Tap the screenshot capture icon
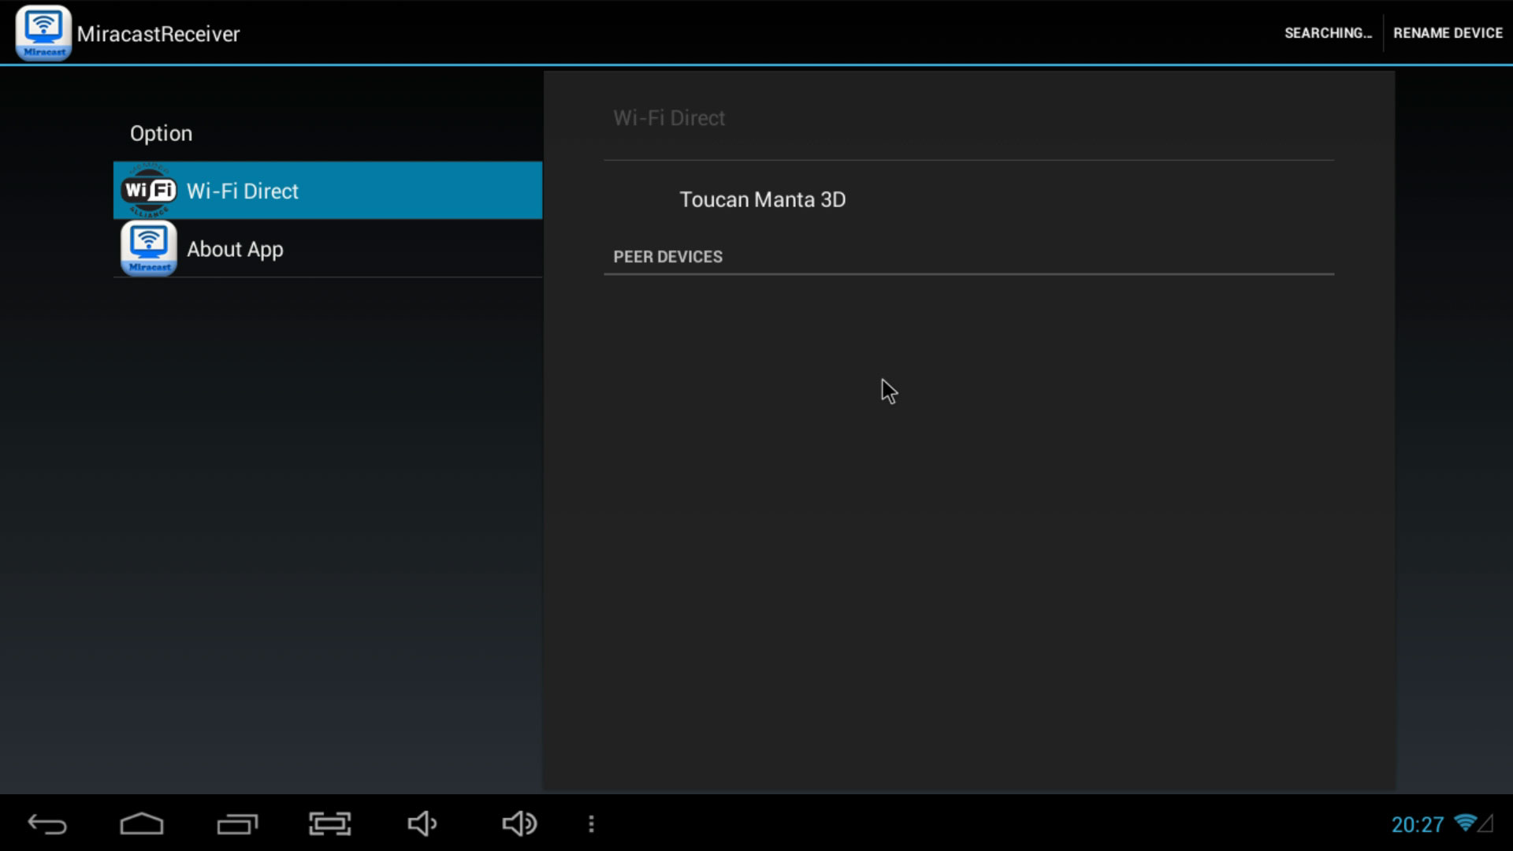The width and height of the screenshot is (1513, 851). pyautogui.click(x=329, y=824)
